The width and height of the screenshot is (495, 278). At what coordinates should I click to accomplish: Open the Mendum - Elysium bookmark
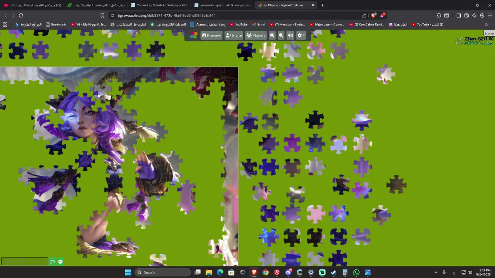tap(287, 24)
